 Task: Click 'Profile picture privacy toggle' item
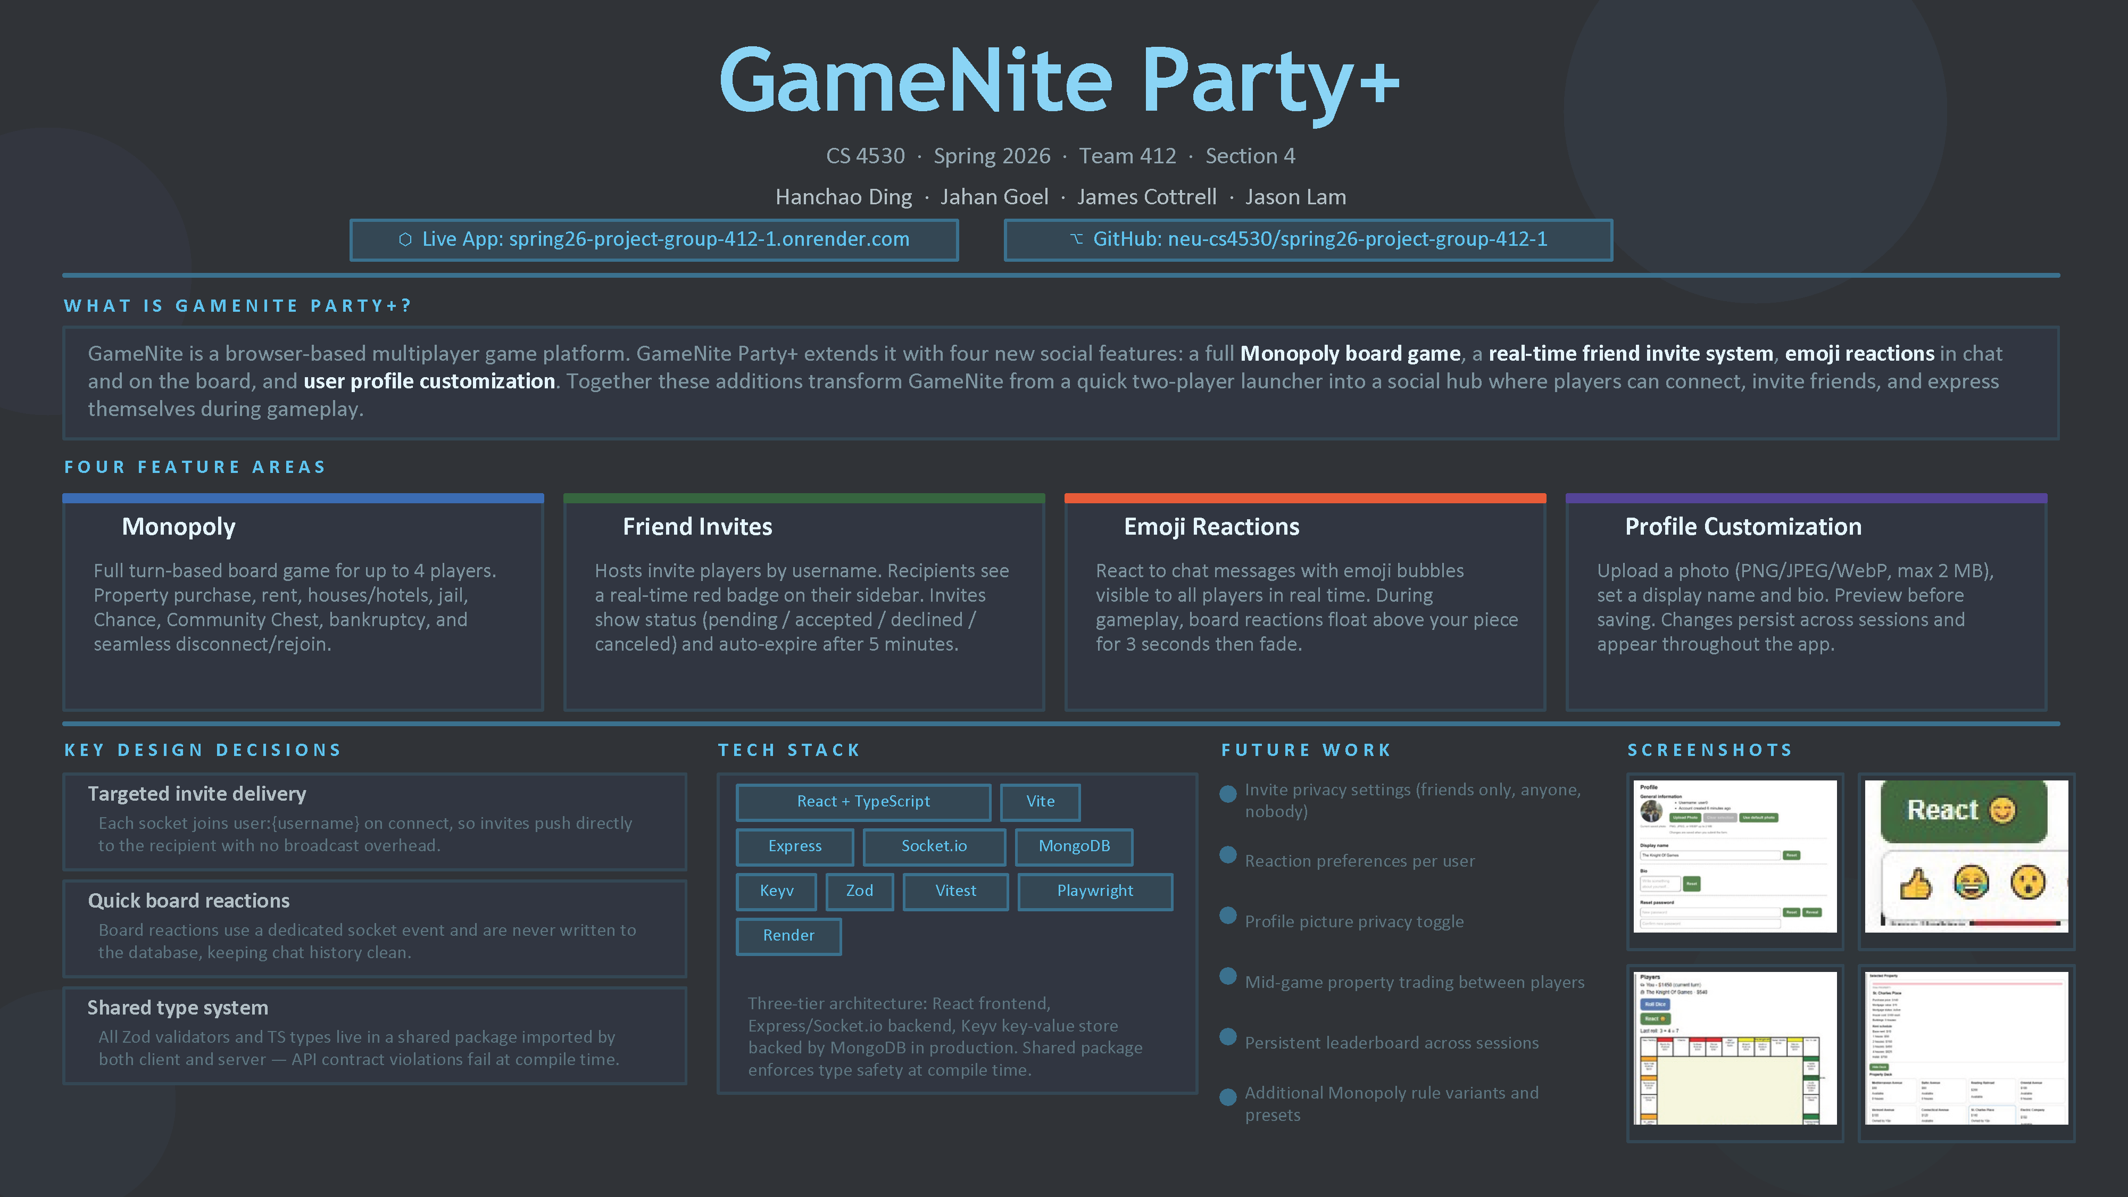(x=1354, y=922)
